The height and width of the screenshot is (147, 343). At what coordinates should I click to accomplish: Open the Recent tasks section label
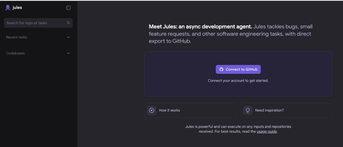click(17, 37)
